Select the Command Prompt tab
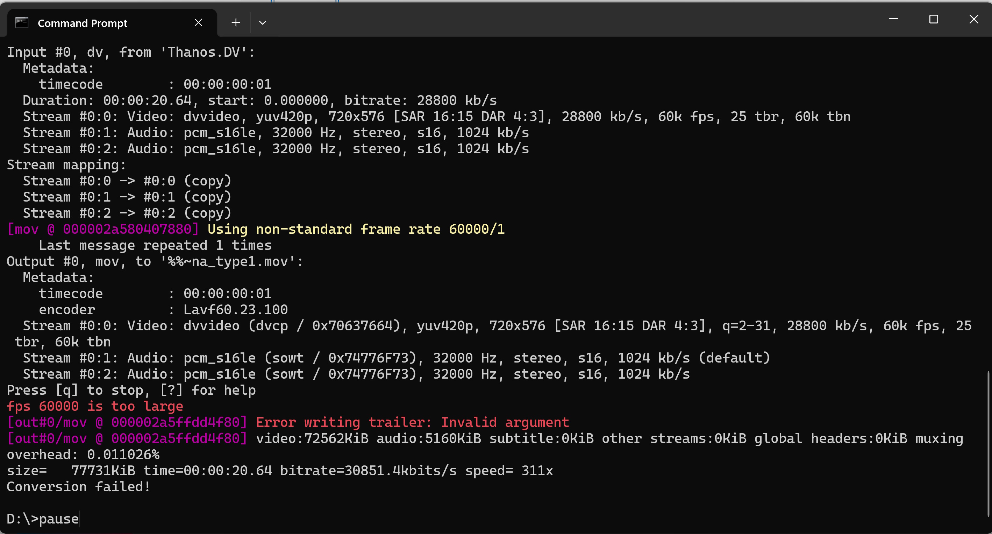Screen dimensions: 992x534 pos(112,23)
